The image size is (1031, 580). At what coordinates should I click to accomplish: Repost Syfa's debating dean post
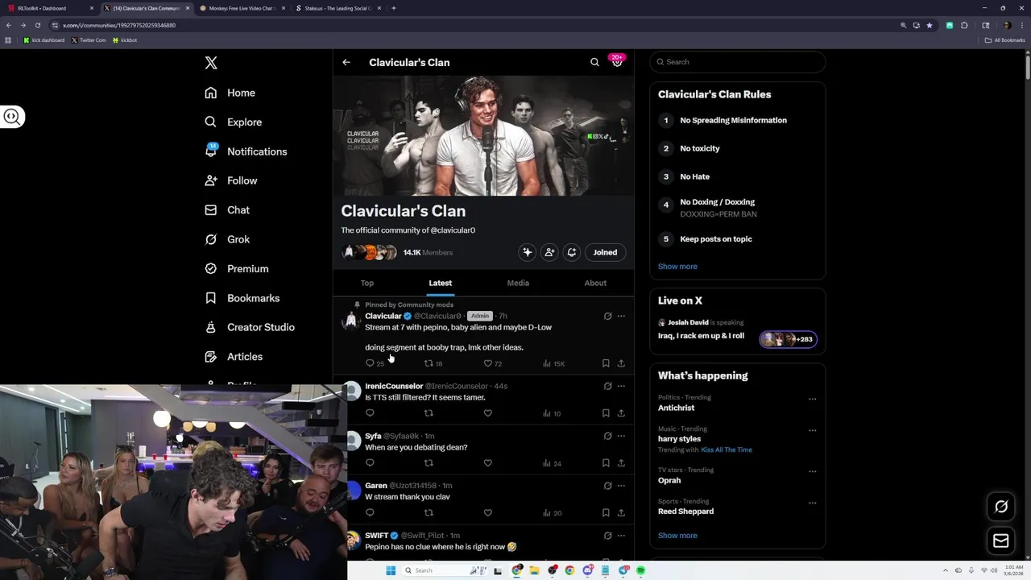(x=429, y=463)
